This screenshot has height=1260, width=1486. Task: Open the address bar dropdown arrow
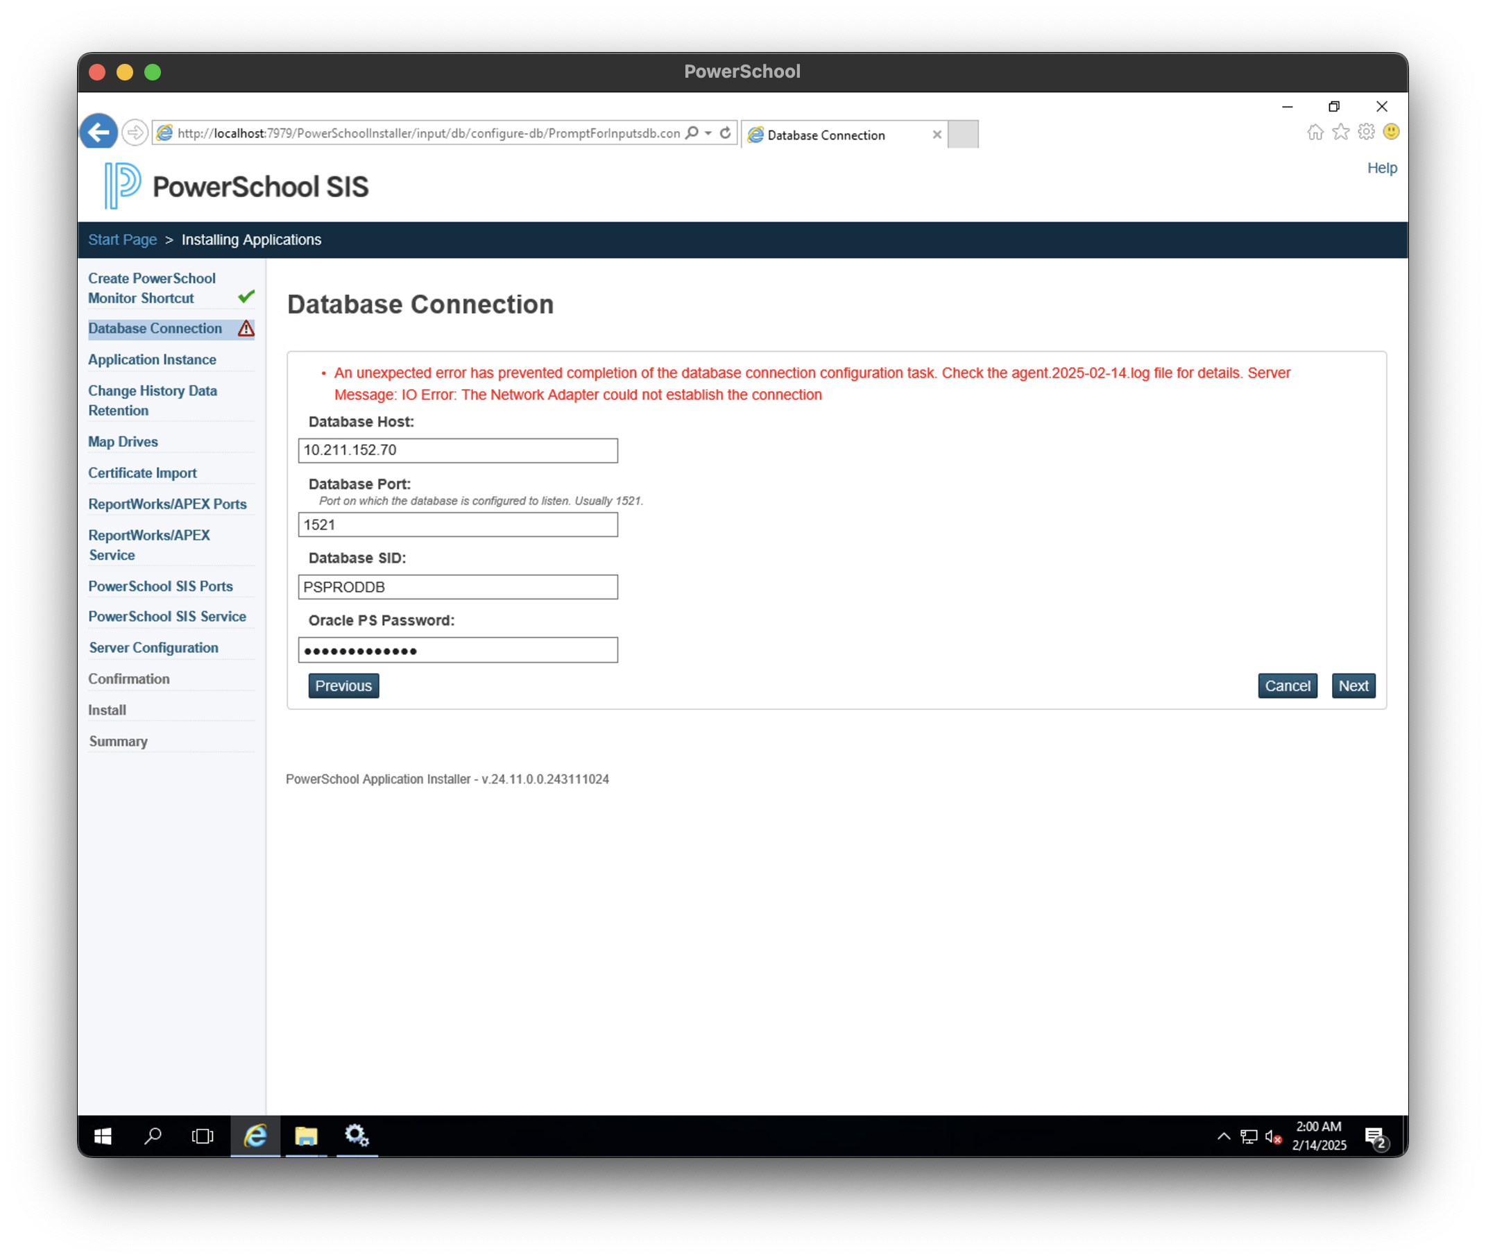pyautogui.click(x=708, y=133)
